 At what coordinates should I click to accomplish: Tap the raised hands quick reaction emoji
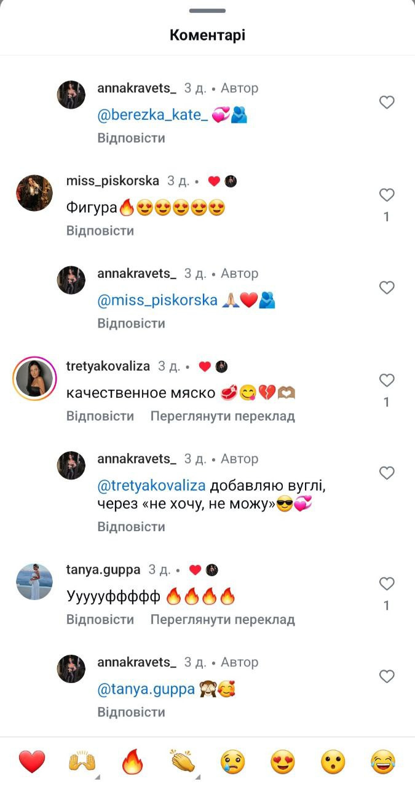click(82, 762)
